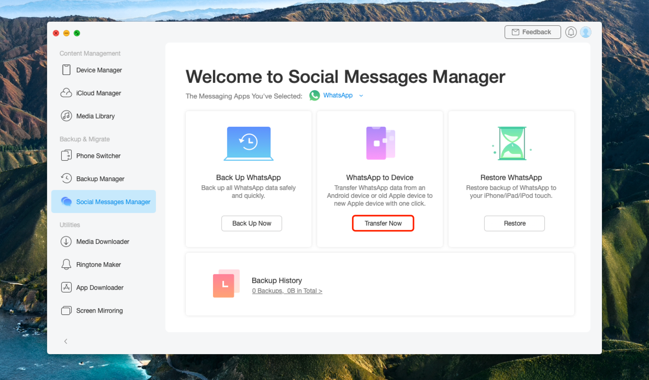The image size is (649, 380).
Task: Open notifications via the bell icon
Action: click(571, 32)
